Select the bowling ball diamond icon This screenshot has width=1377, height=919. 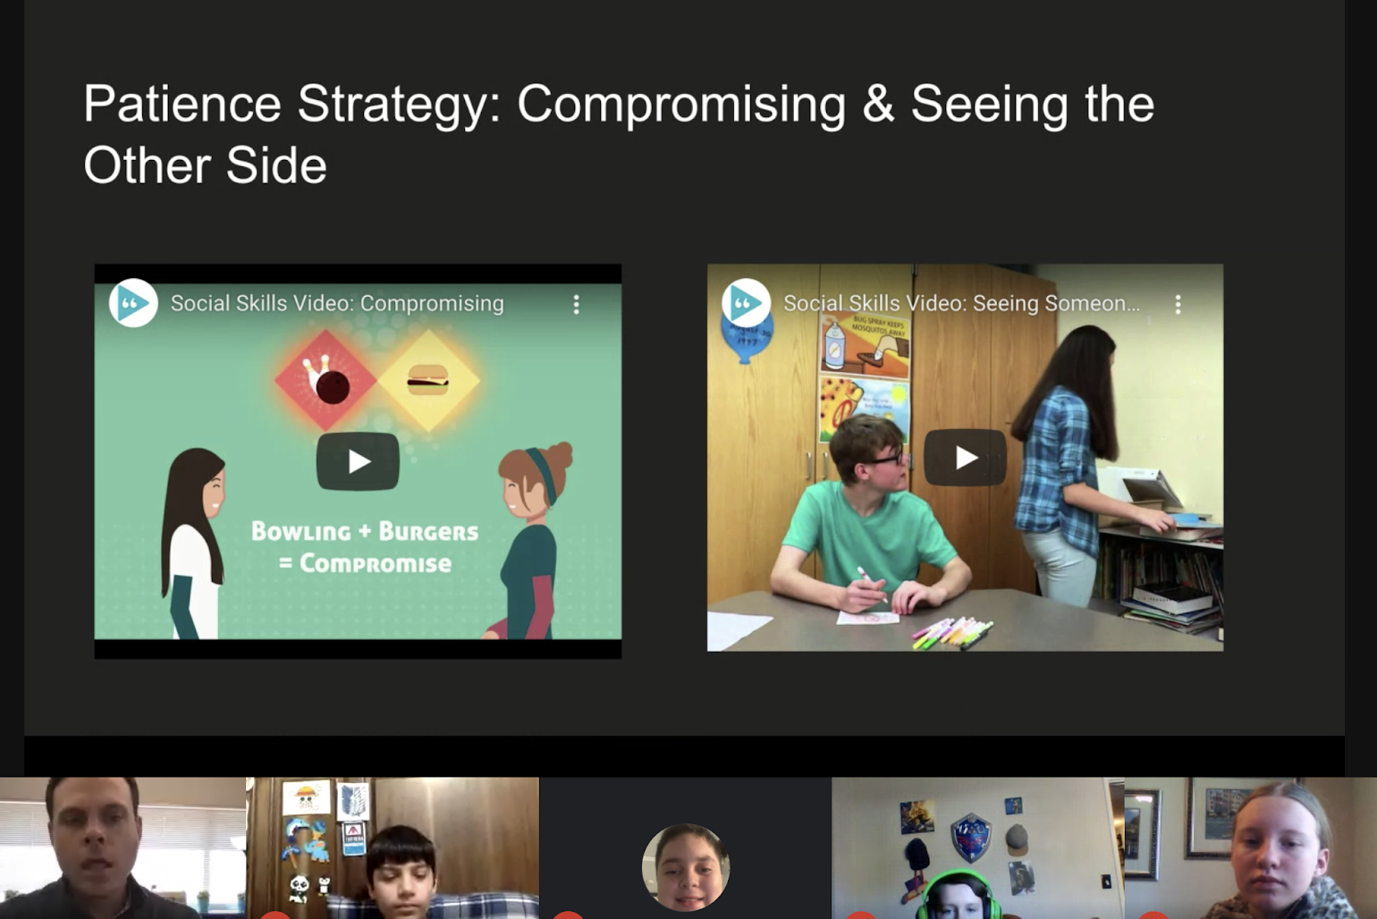pos(325,381)
